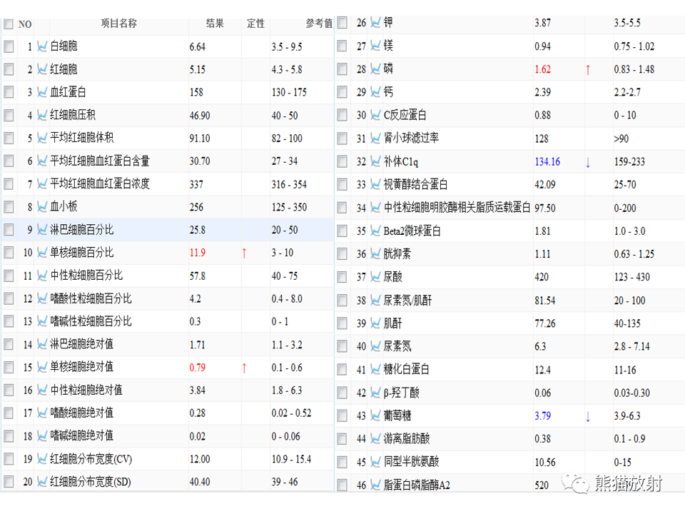Click the item name 视黄醇结合蛋白

415,184
